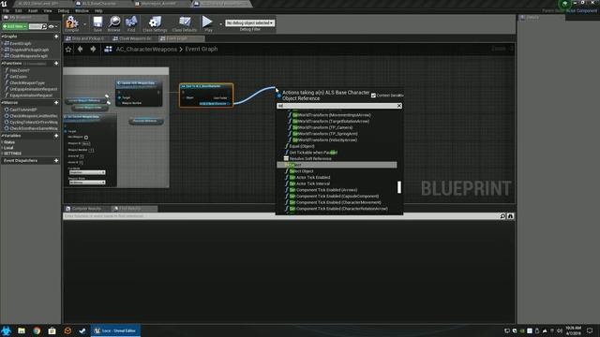Screen dimensions: 600x337
Task: Open File Explorer from the taskbar
Action: (22, 330)
